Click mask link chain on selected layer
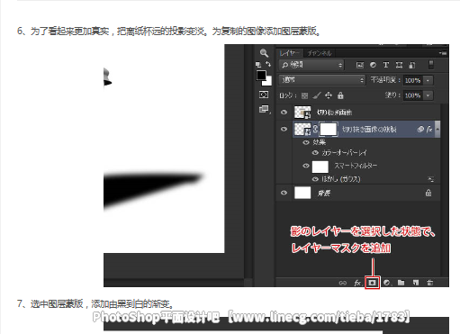This screenshot has height=334, width=460. [315, 129]
